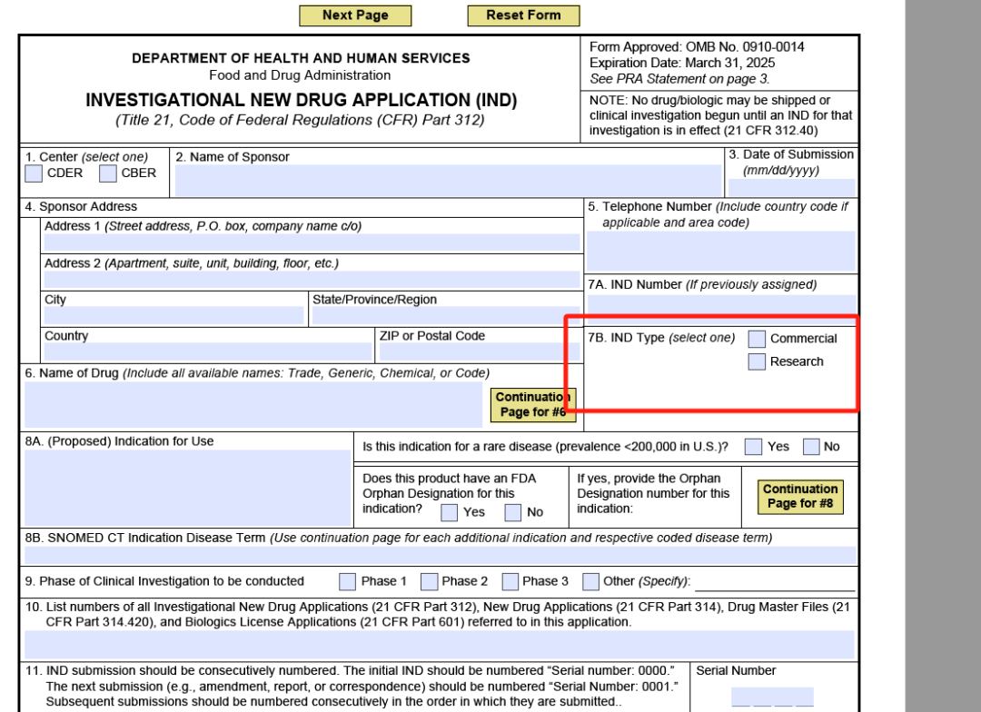Click the Next Page button

(x=354, y=15)
